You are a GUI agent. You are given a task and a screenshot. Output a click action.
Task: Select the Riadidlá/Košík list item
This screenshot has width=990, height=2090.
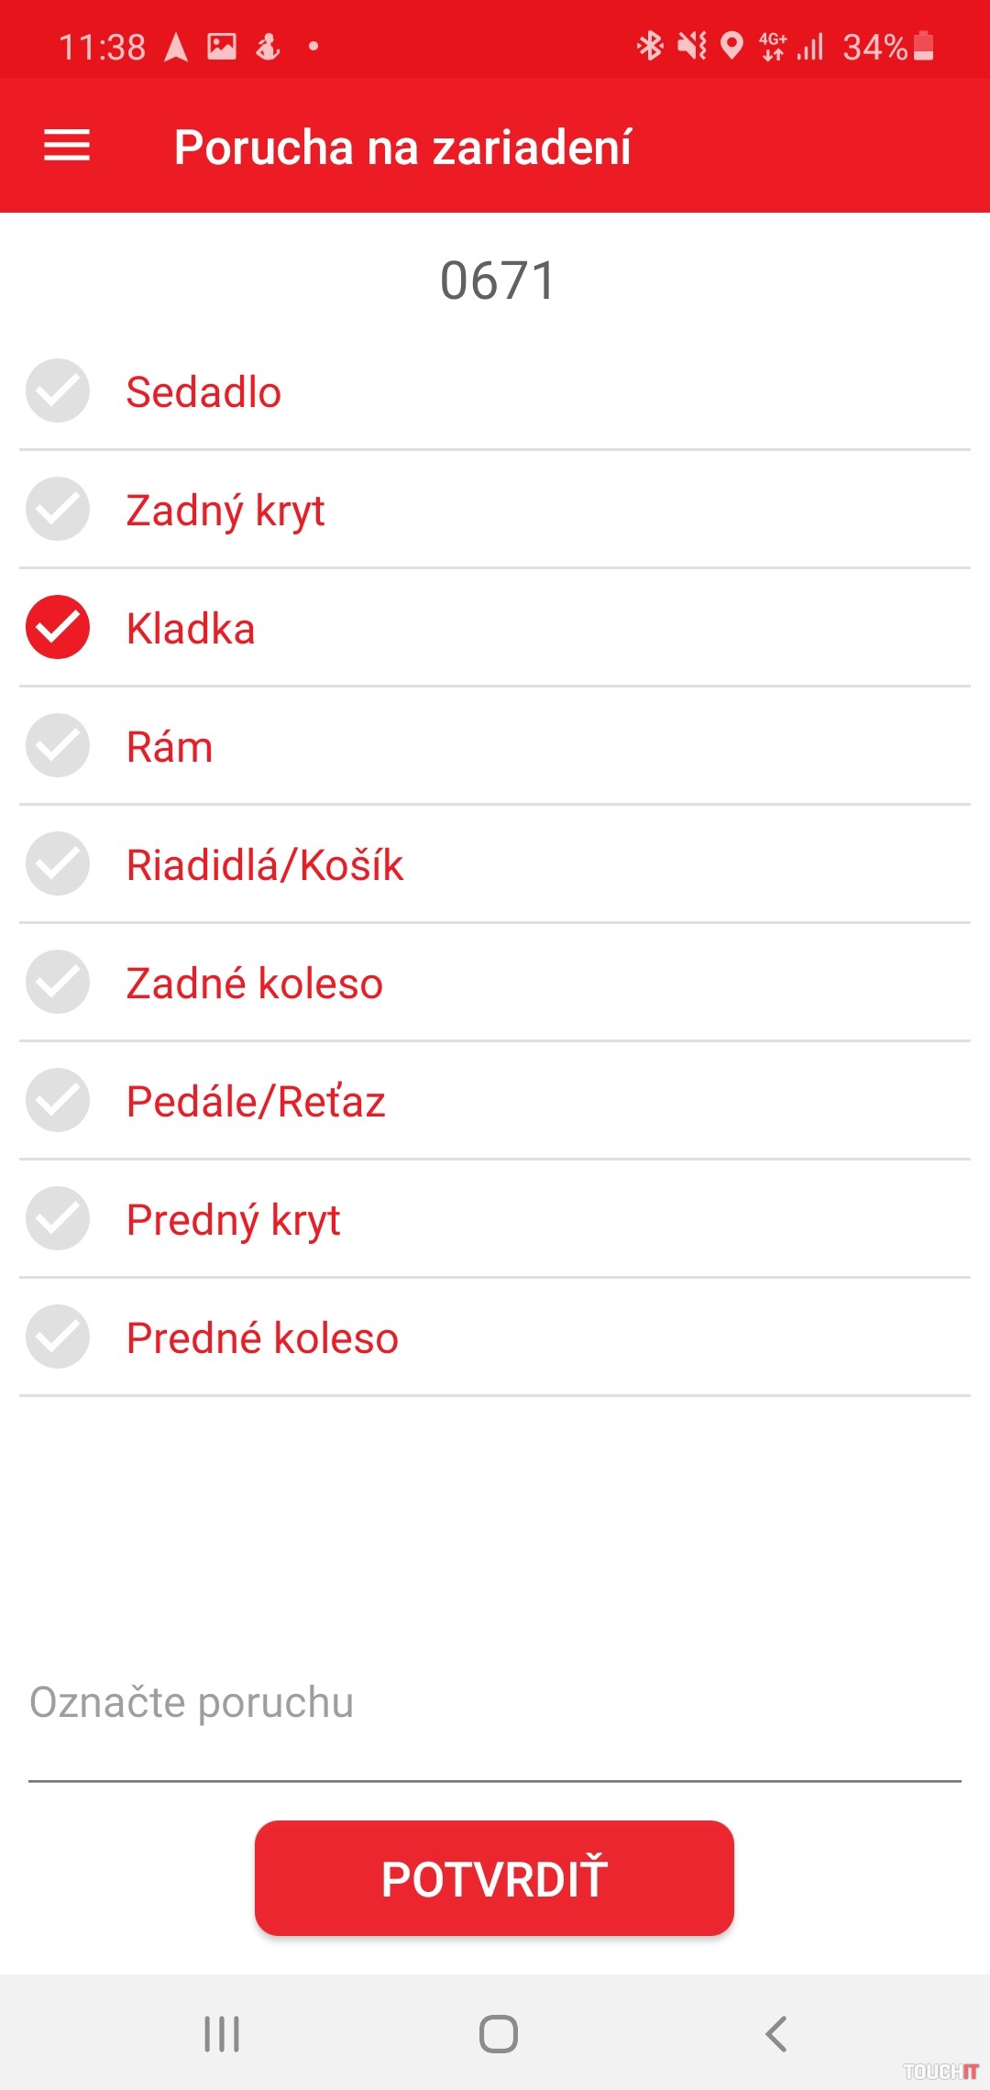click(x=265, y=864)
